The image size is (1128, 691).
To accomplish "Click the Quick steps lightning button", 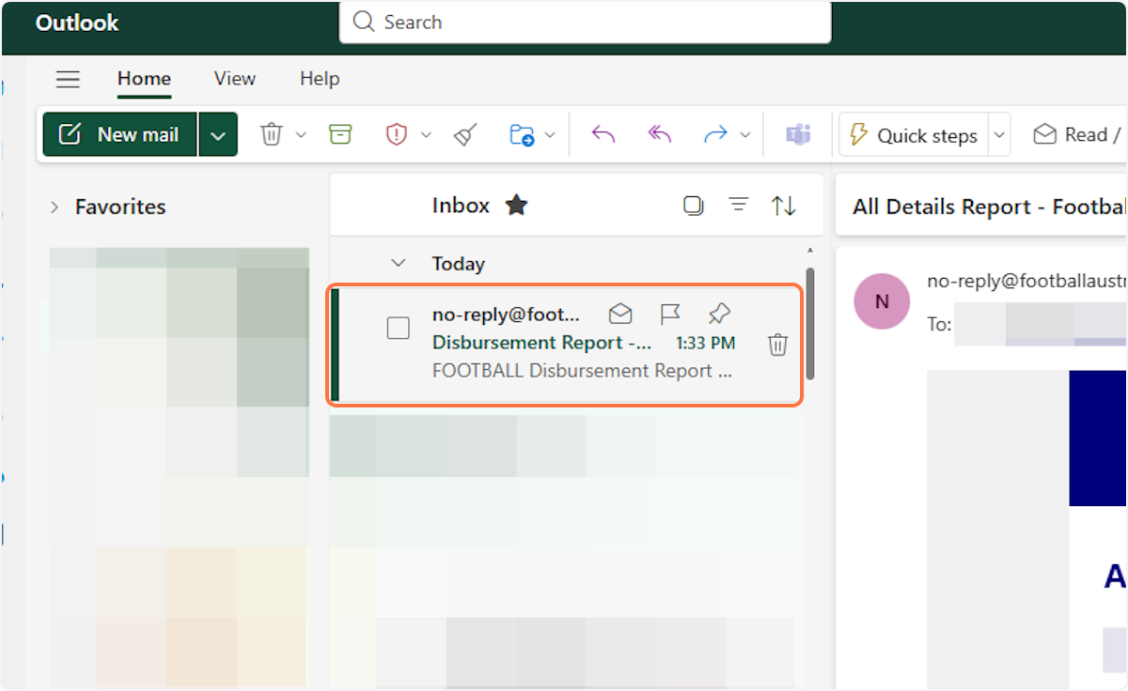I will [x=914, y=135].
